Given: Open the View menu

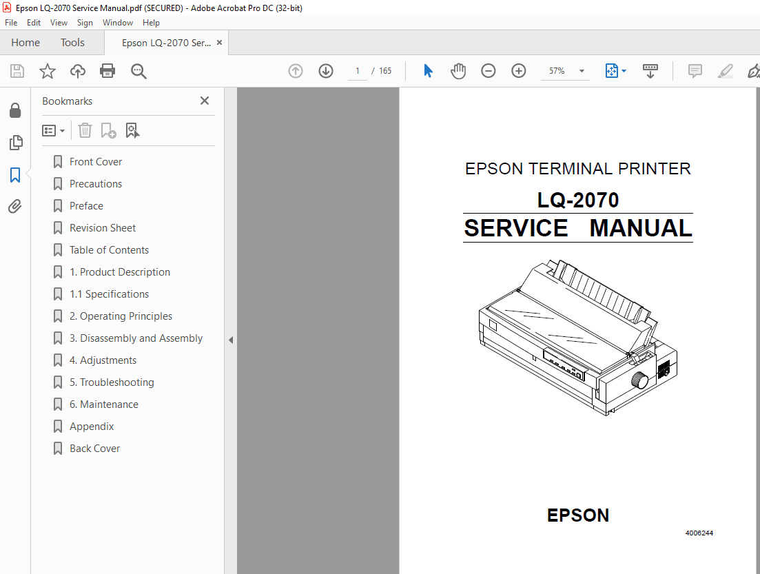Looking at the screenshot, I should (x=59, y=22).
